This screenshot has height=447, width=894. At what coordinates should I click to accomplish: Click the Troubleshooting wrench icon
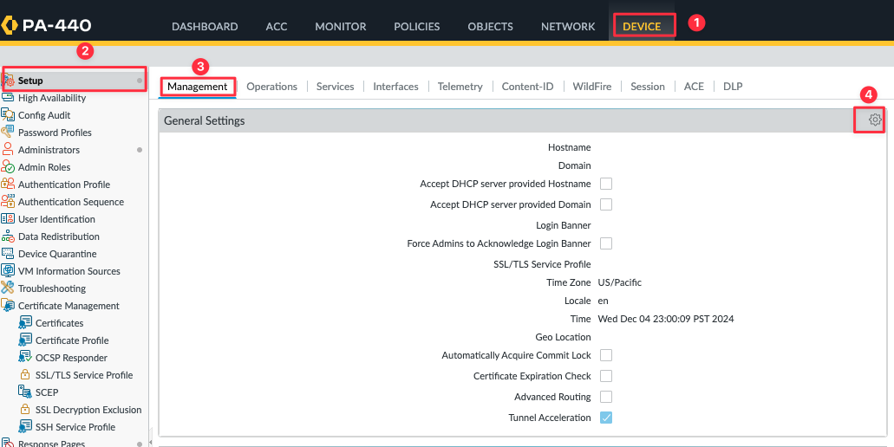click(8, 288)
